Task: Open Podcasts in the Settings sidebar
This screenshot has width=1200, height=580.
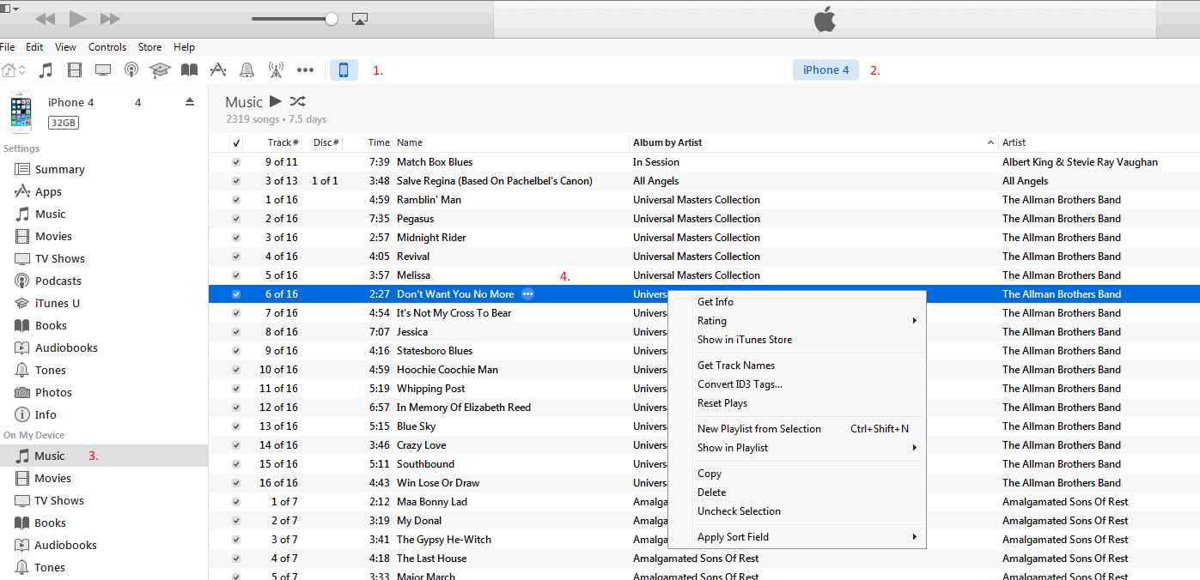Action: point(103,281)
